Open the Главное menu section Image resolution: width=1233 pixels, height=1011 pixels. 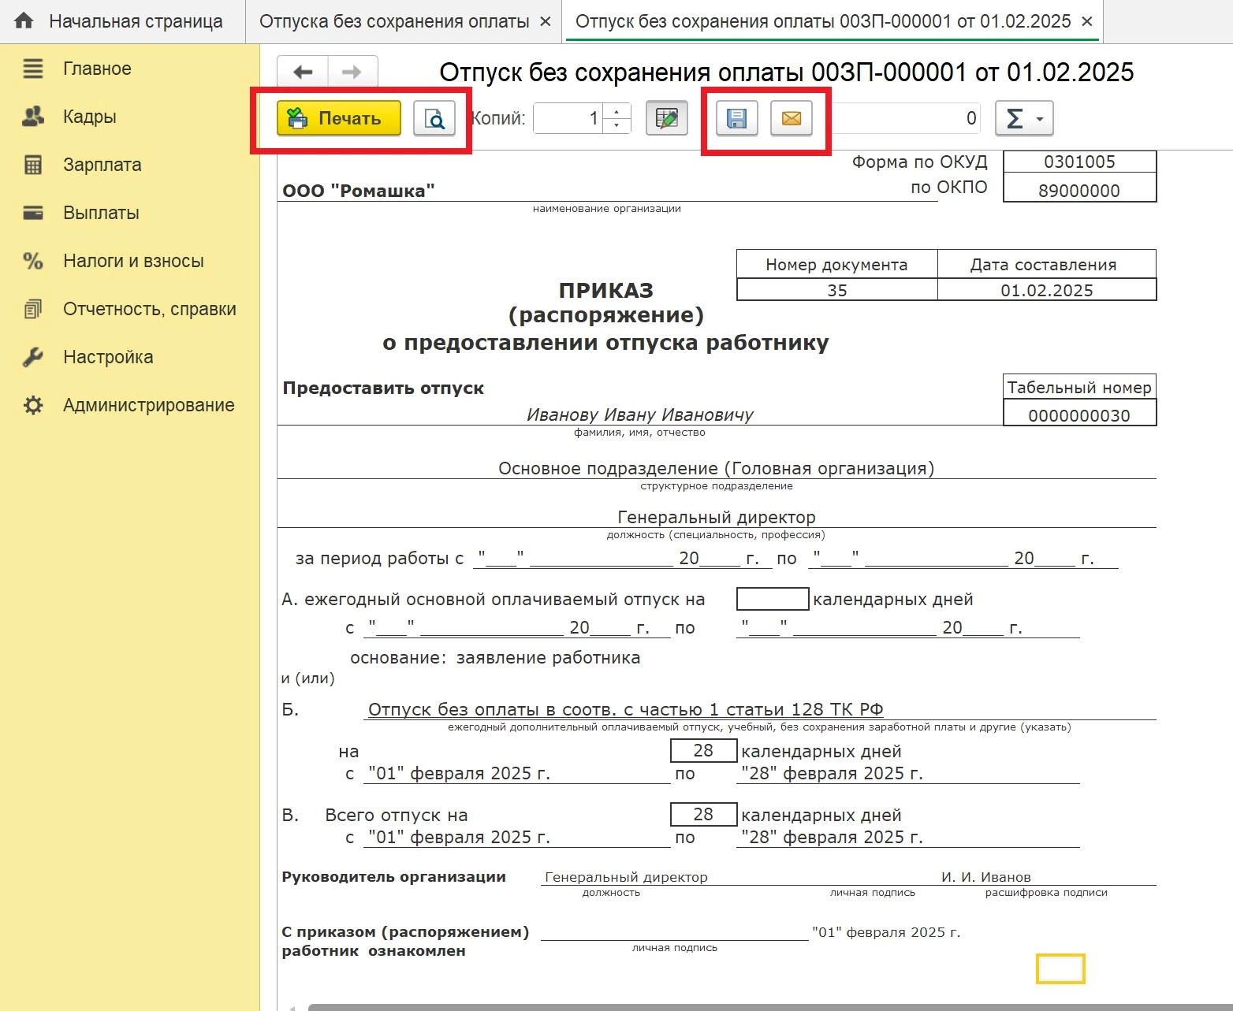97,69
